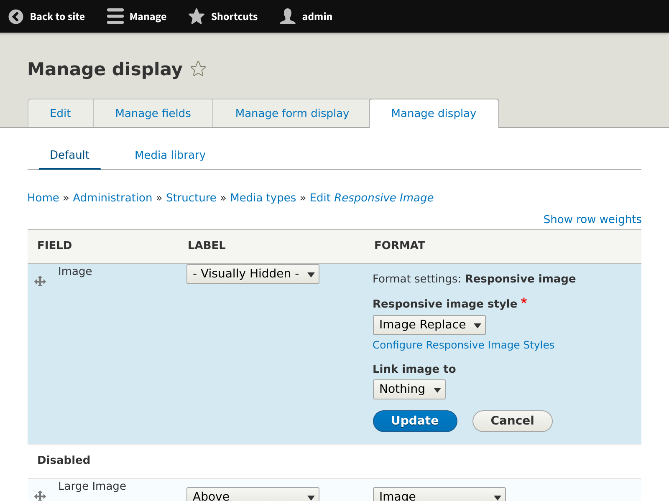Navigate to Media types via breadcrumb

263,197
